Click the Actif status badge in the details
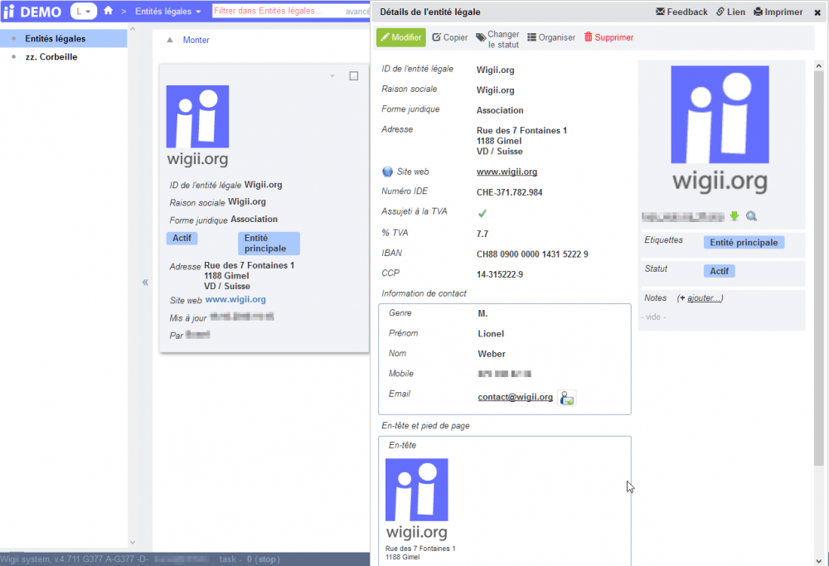This screenshot has height=566, width=829. click(x=719, y=271)
